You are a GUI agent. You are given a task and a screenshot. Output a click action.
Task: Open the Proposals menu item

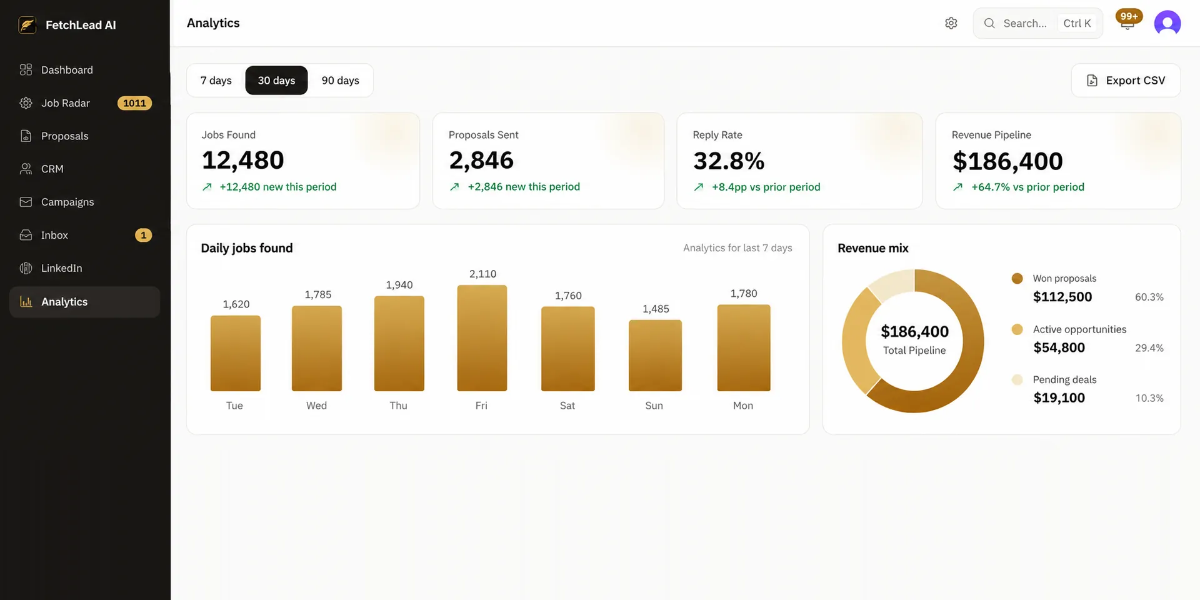[x=85, y=136]
